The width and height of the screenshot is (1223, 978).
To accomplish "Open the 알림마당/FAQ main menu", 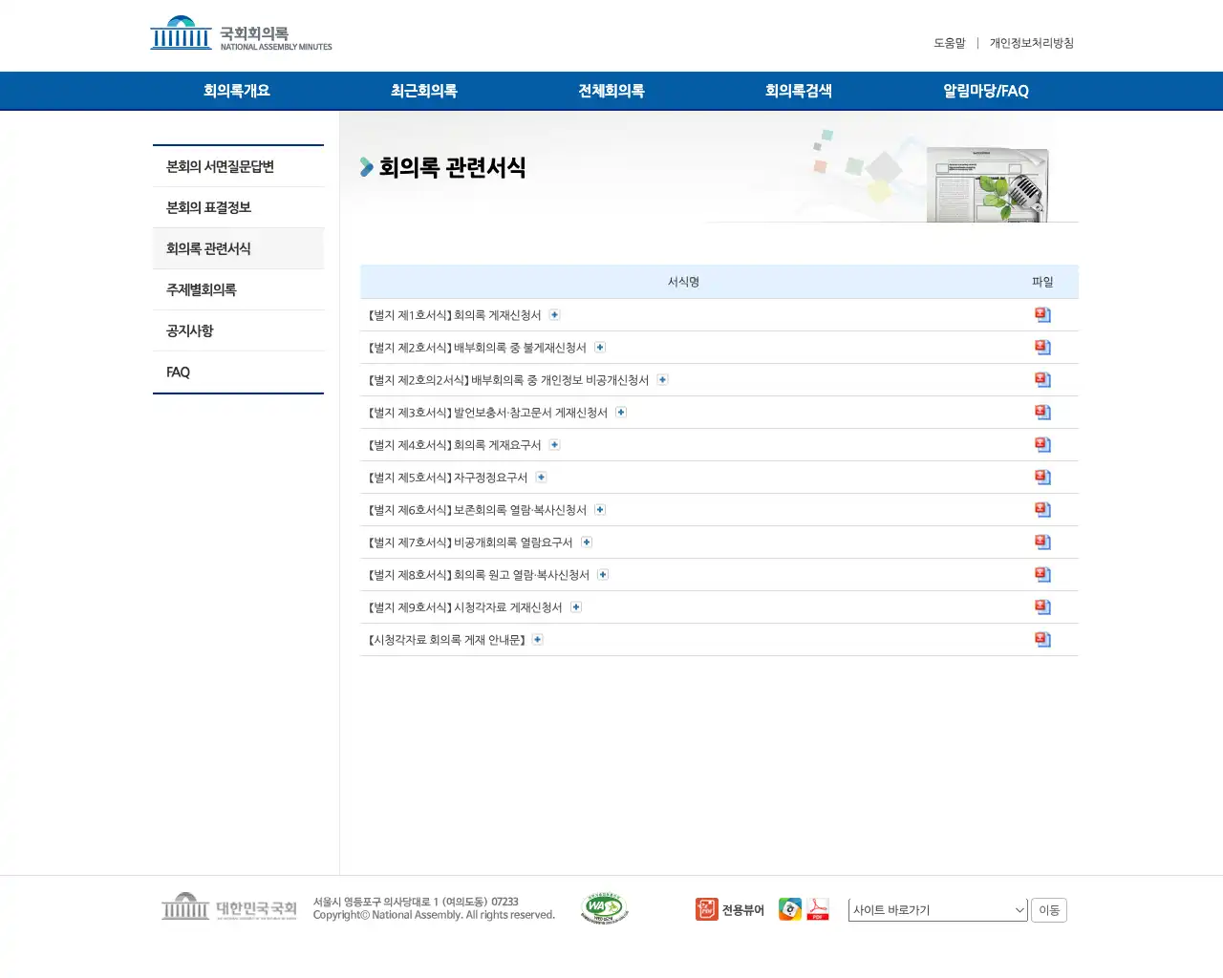I will tap(985, 91).
